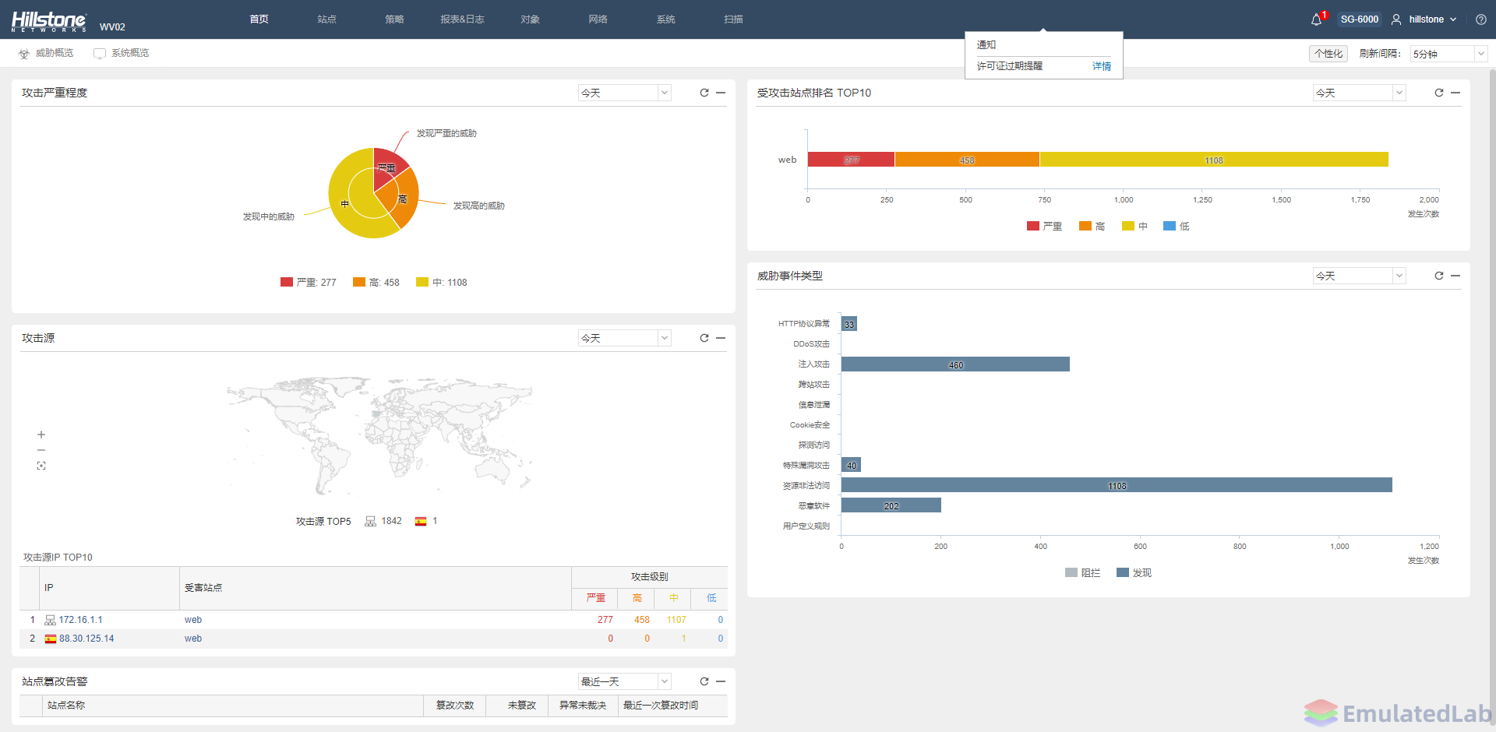
Task: Open the 报表&日志 menu
Action: [x=462, y=19]
